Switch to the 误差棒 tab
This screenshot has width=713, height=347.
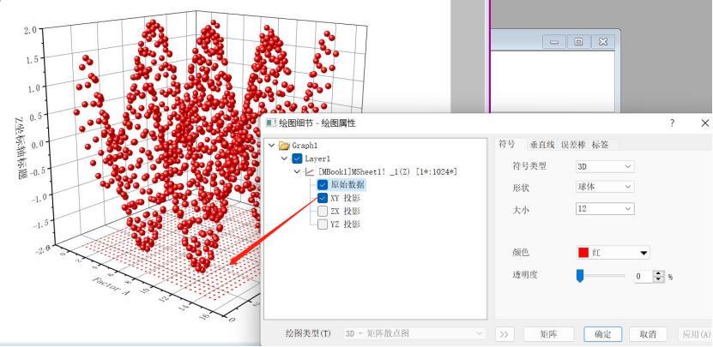(x=572, y=145)
